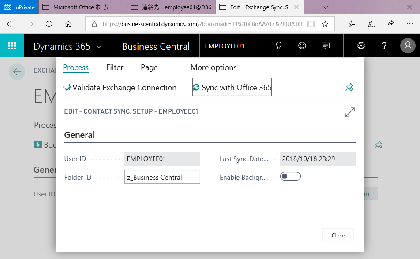This screenshot has width=420, height=259.
Task: Click the Business Central header link
Action: click(156, 46)
